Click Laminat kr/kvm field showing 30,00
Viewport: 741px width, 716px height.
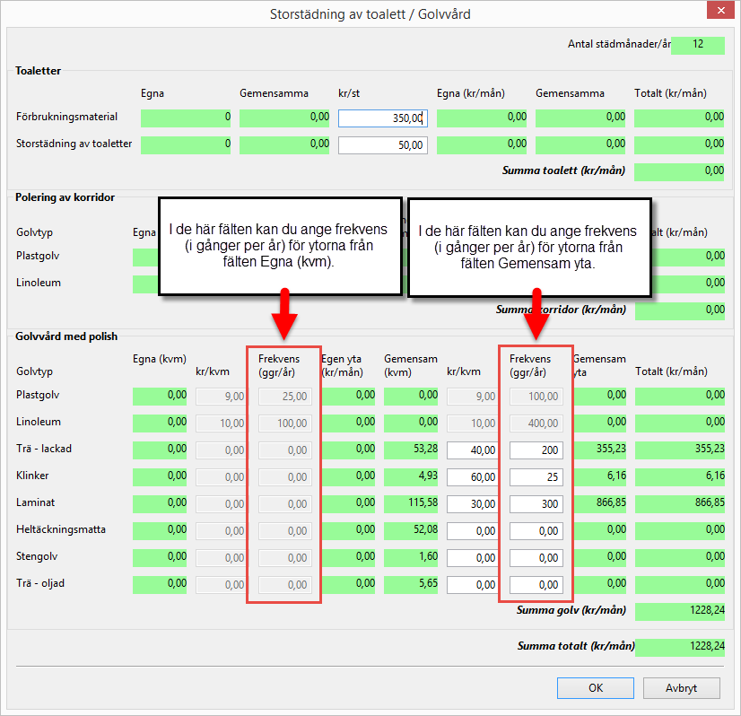coord(473,504)
